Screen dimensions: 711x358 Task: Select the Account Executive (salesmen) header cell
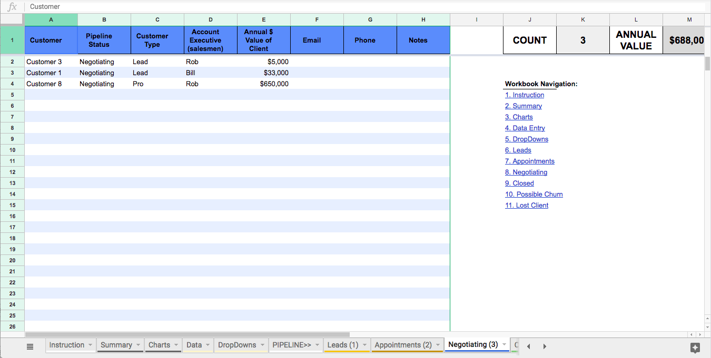click(211, 40)
